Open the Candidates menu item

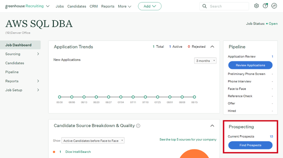(77, 6)
